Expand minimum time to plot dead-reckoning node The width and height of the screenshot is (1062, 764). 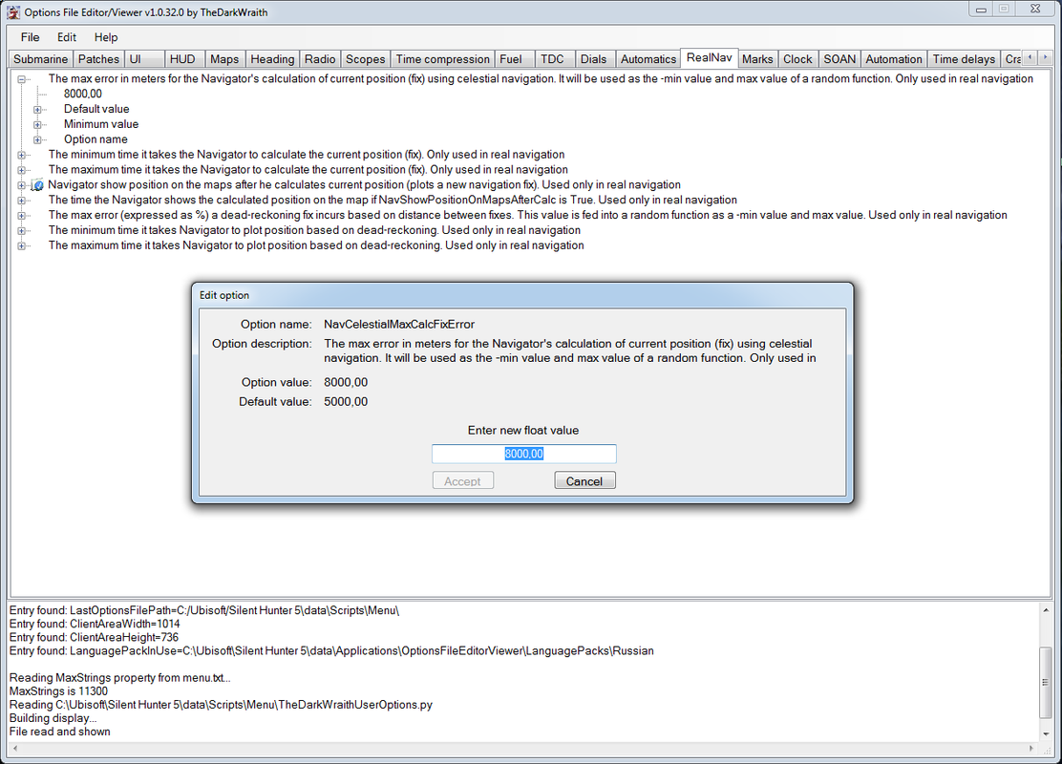[x=22, y=231]
